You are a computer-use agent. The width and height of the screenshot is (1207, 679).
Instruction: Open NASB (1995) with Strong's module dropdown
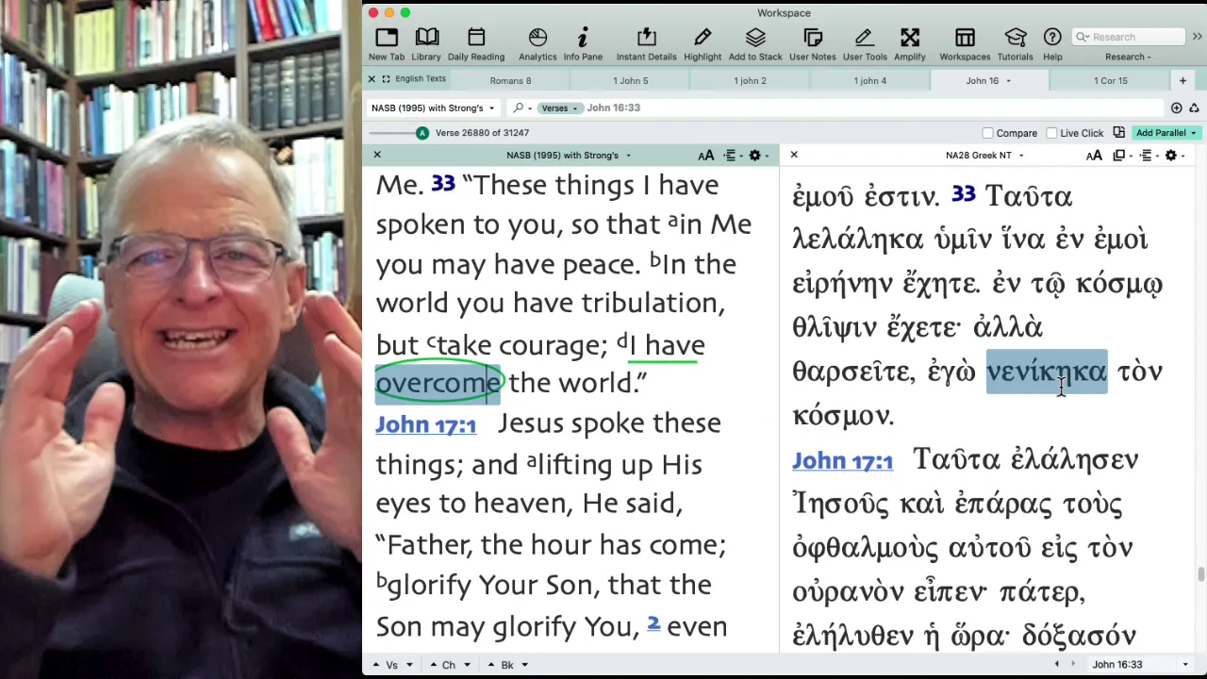(433, 108)
